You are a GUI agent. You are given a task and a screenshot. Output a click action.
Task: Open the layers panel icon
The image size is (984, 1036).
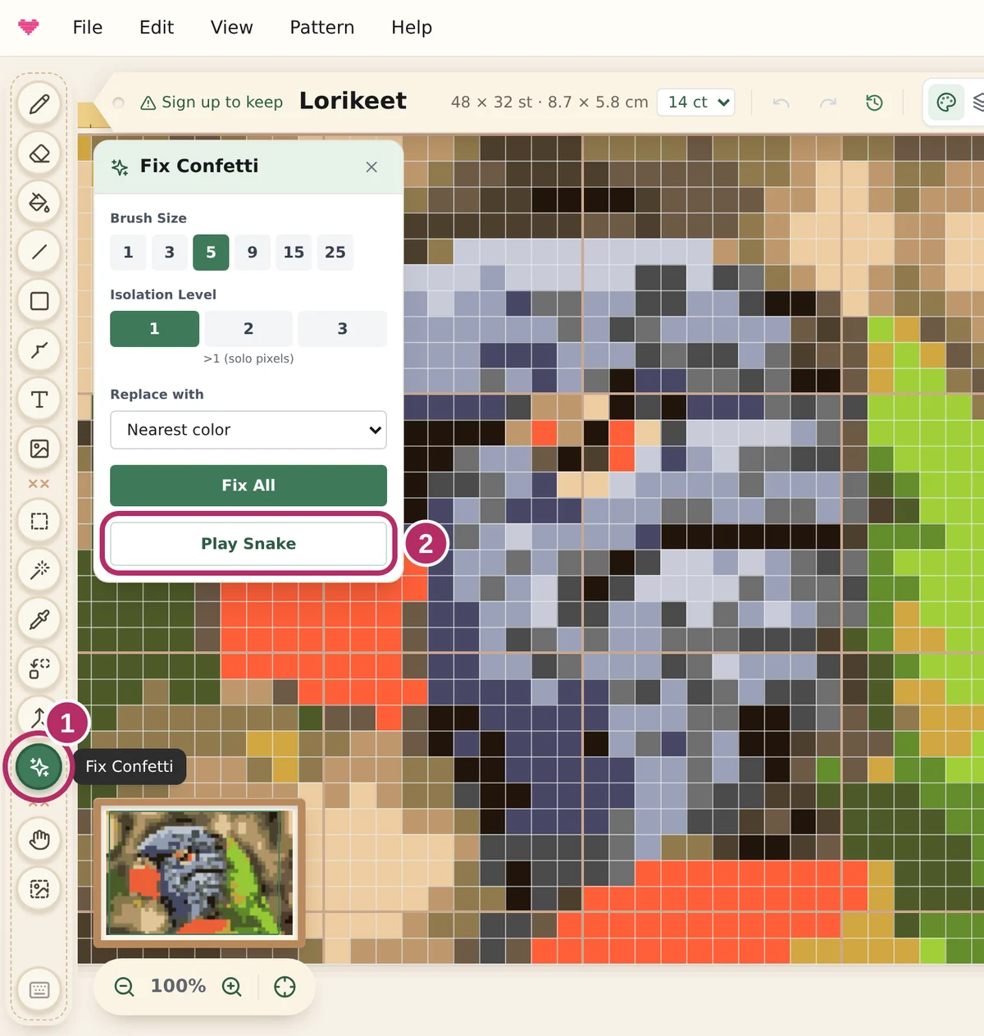978,103
